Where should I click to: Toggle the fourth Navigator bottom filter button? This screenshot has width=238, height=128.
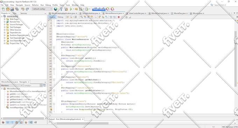coord(17,122)
